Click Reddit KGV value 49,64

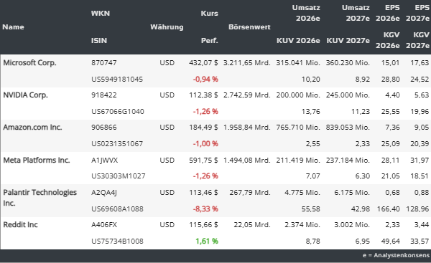tap(390, 241)
